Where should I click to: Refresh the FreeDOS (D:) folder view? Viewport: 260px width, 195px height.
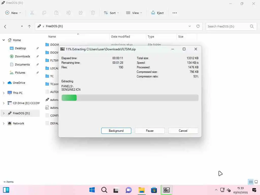coord(198,26)
